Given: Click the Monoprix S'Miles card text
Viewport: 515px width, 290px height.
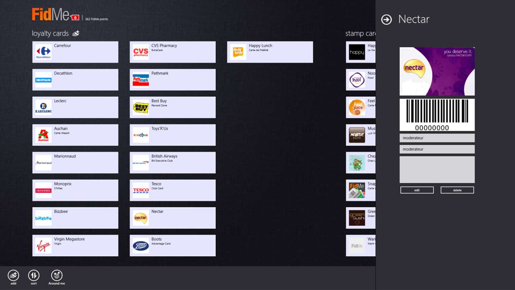Looking at the screenshot, I should tap(63, 185).
